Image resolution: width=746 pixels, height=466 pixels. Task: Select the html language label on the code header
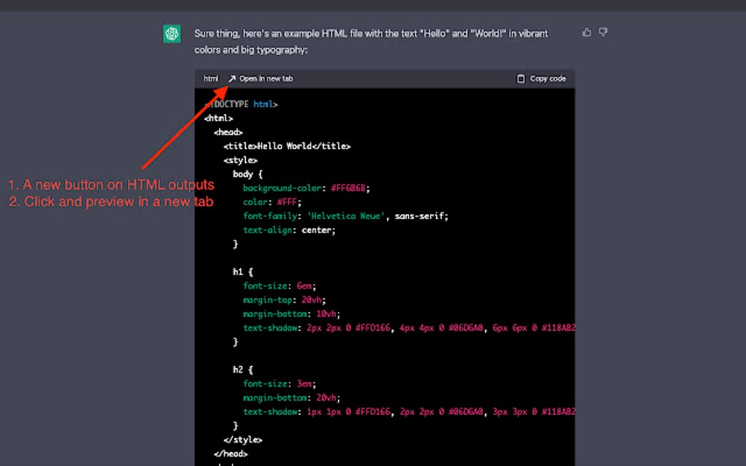click(x=210, y=78)
